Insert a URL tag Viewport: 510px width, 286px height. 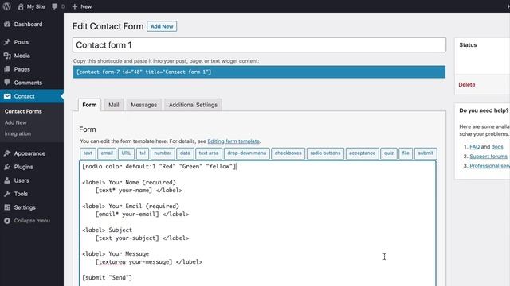[x=126, y=153]
